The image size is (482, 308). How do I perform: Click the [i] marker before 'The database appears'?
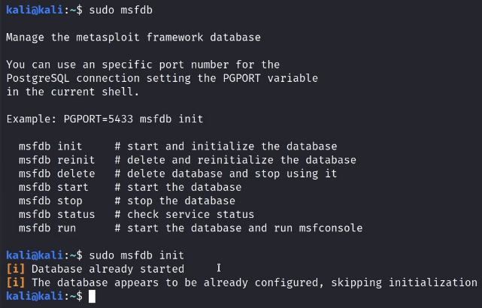coord(15,282)
